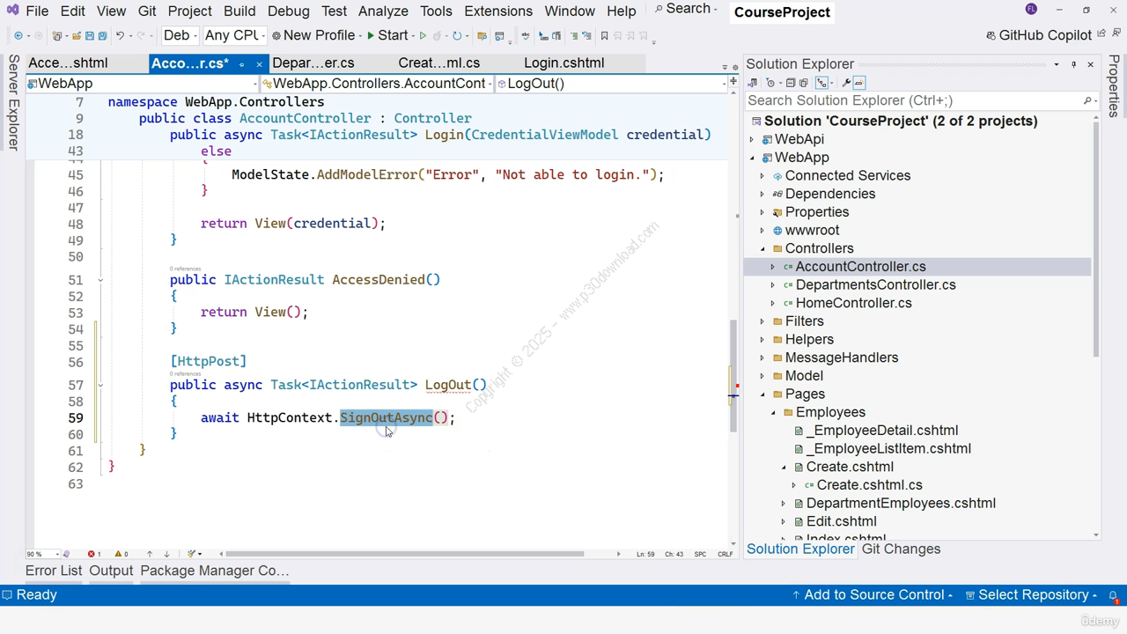Click the user account avatar FL

click(1031, 10)
